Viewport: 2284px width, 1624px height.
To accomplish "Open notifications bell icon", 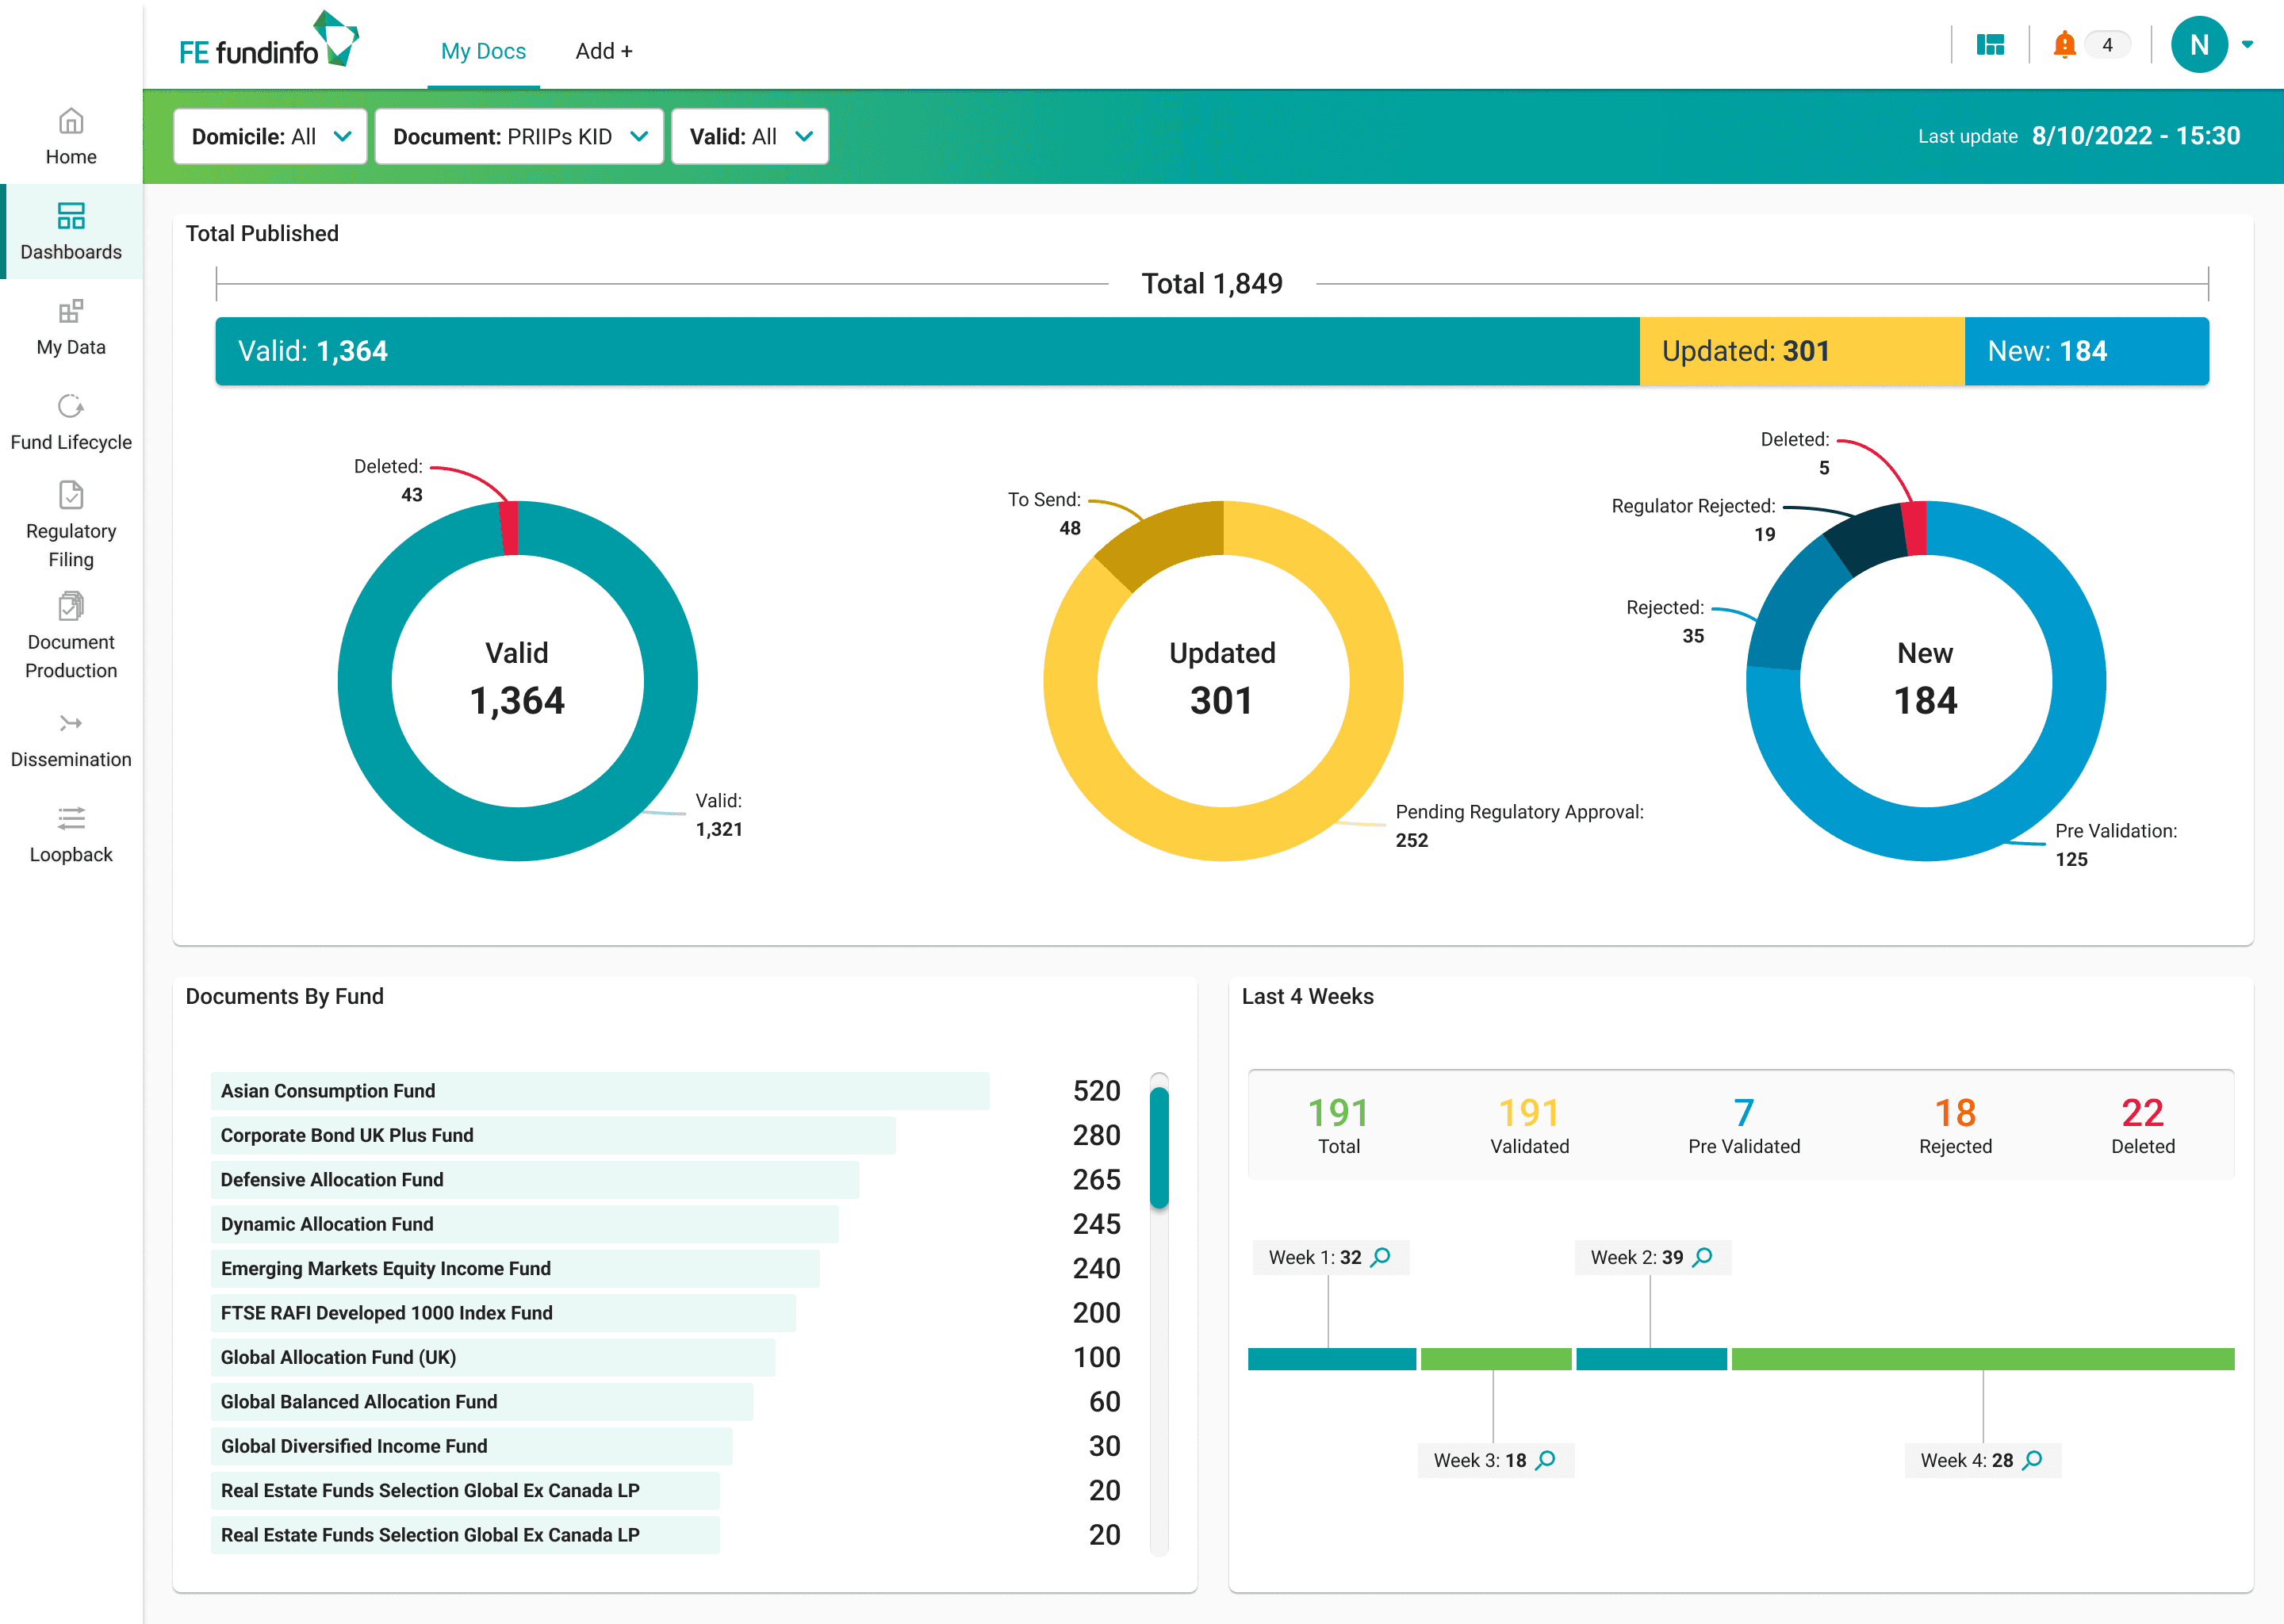I will [x=2064, y=45].
